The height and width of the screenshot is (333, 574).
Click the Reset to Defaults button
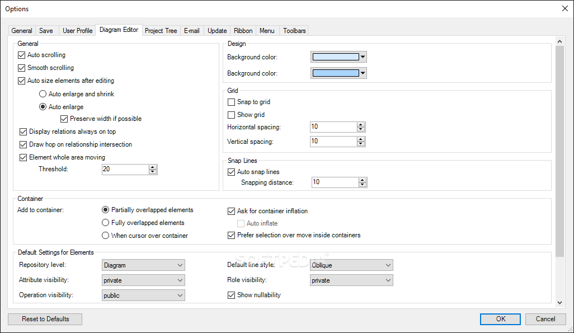pos(45,319)
